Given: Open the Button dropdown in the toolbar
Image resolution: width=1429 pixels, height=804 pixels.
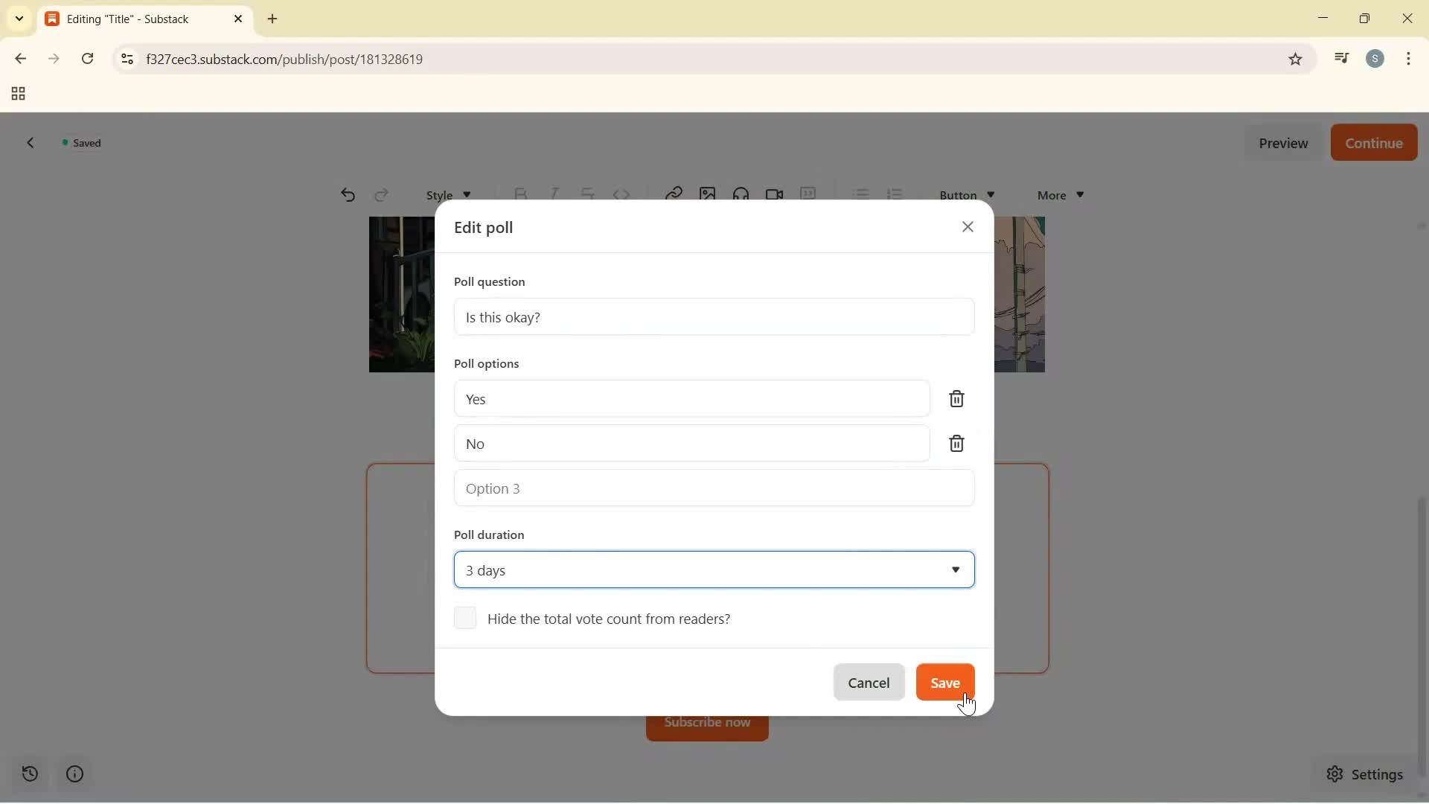Looking at the screenshot, I should (x=965, y=194).
